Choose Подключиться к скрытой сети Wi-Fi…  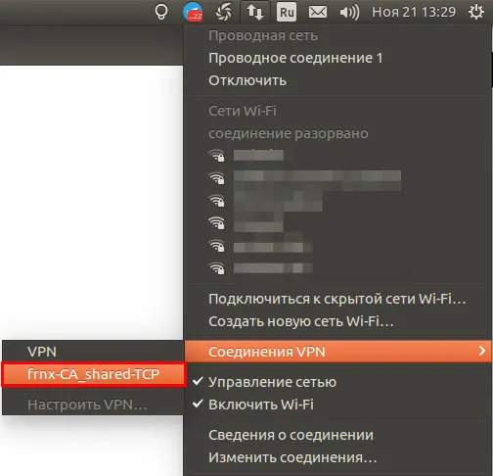337,299
